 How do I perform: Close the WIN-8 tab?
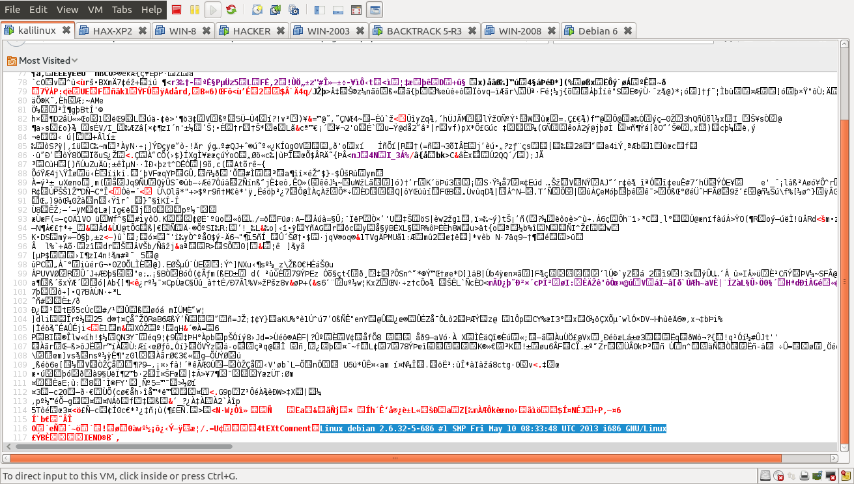pyautogui.click(x=206, y=31)
